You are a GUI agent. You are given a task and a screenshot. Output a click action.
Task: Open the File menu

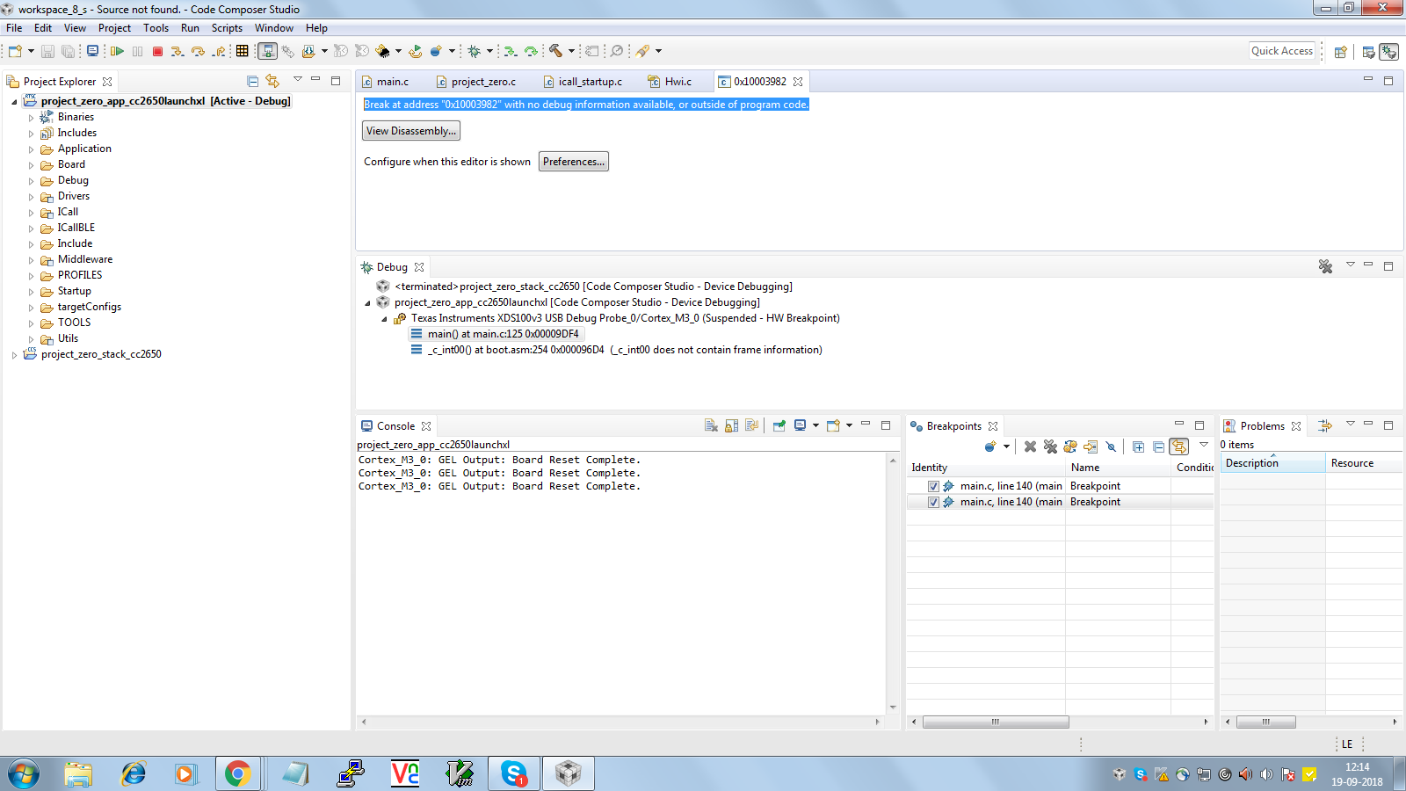tap(14, 28)
